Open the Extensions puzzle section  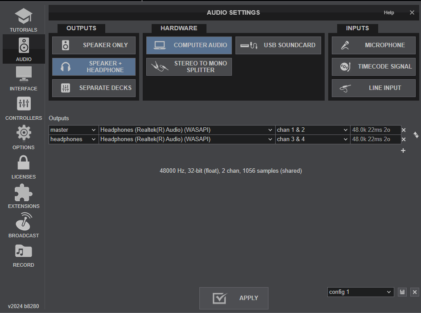24,196
